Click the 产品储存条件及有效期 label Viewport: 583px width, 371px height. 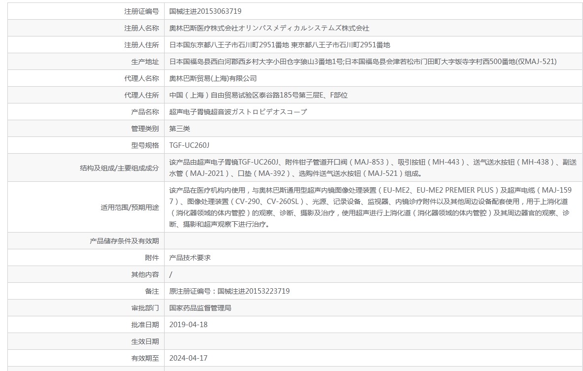124,241
